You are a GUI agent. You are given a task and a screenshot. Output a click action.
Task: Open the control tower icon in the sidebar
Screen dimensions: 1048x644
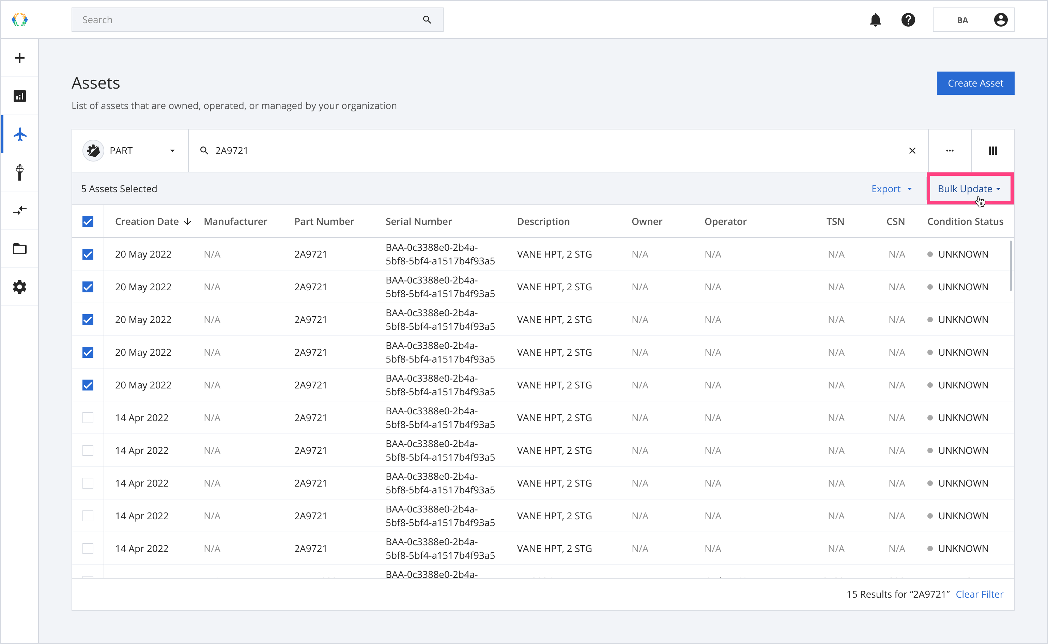(19, 172)
